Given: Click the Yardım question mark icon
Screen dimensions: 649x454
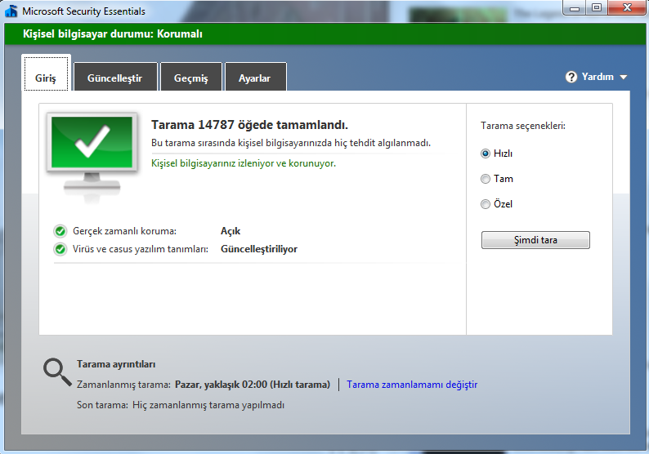Looking at the screenshot, I should [571, 77].
